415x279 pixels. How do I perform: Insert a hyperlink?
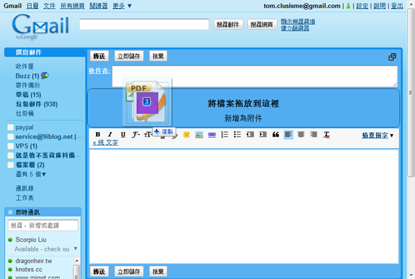pyautogui.click(x=212, y=135)
